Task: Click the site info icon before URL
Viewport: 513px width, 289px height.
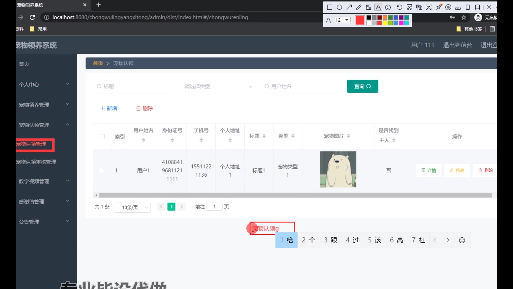Action: pyautogui.click(x=46, y=17)
